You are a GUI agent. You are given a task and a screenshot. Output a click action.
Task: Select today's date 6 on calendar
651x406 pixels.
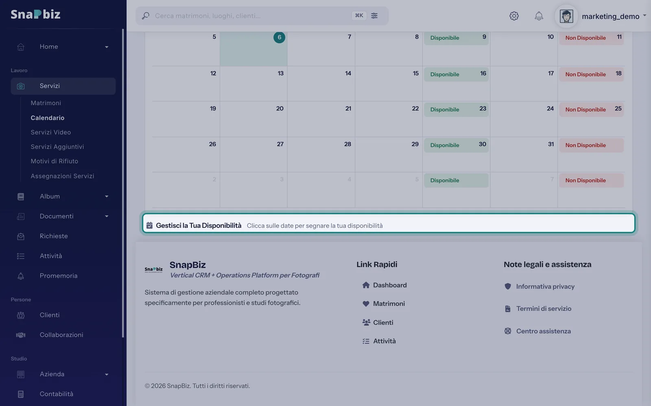(x=279, y=37)
